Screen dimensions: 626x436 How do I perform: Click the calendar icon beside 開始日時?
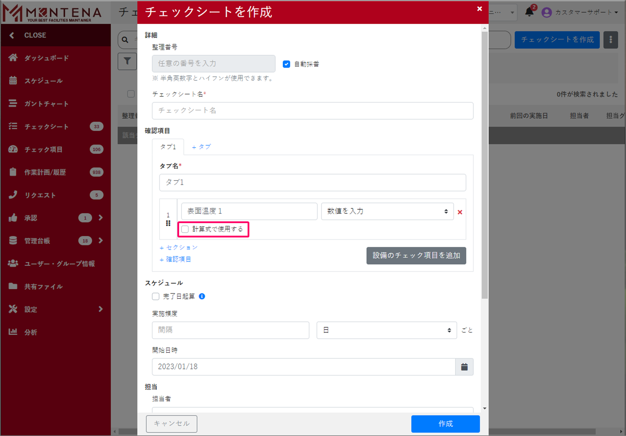tap(464, 367)
